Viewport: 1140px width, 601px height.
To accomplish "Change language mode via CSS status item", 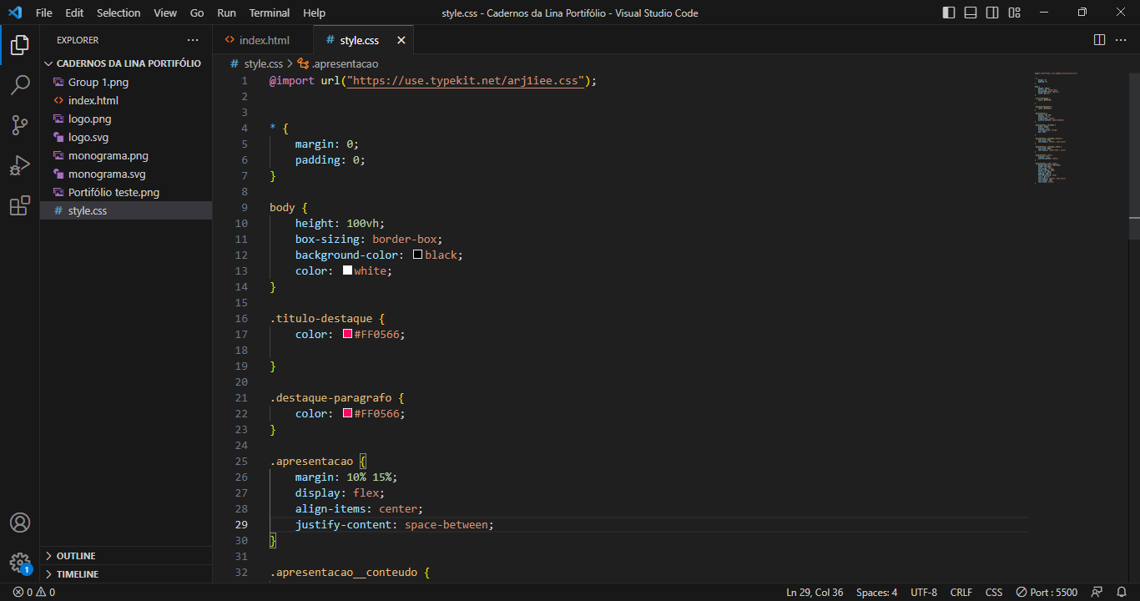I will (994, 593).
